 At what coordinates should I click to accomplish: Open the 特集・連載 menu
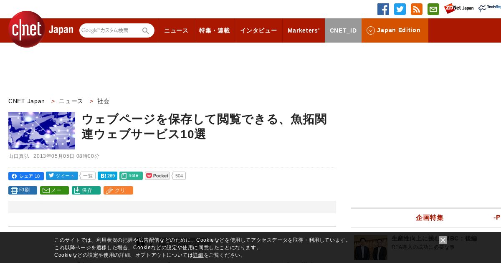point(214,30)
